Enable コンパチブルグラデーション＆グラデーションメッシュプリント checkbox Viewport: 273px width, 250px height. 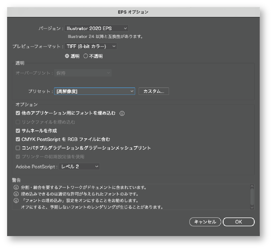point(18,148)
